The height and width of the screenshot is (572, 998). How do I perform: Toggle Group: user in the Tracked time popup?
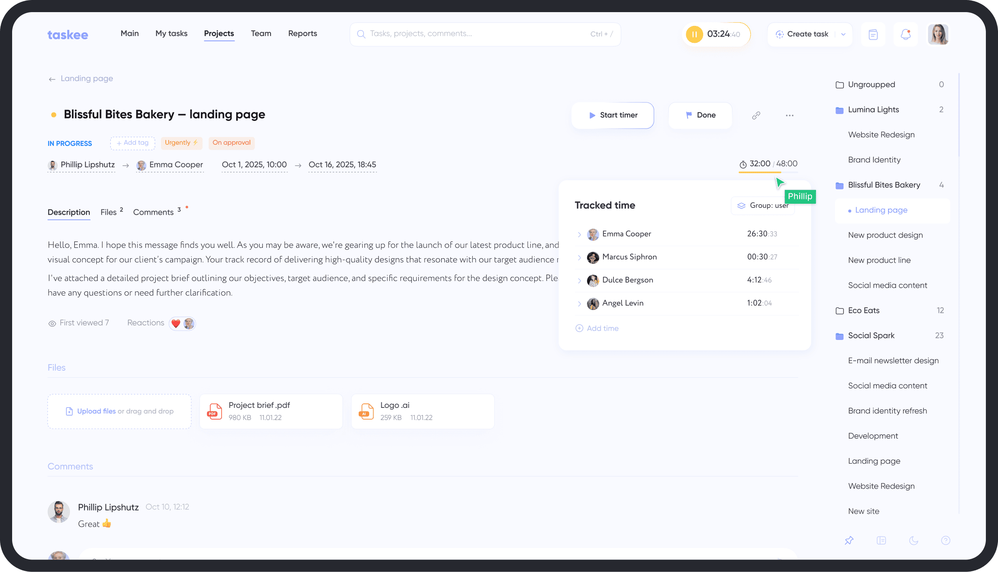763,205
